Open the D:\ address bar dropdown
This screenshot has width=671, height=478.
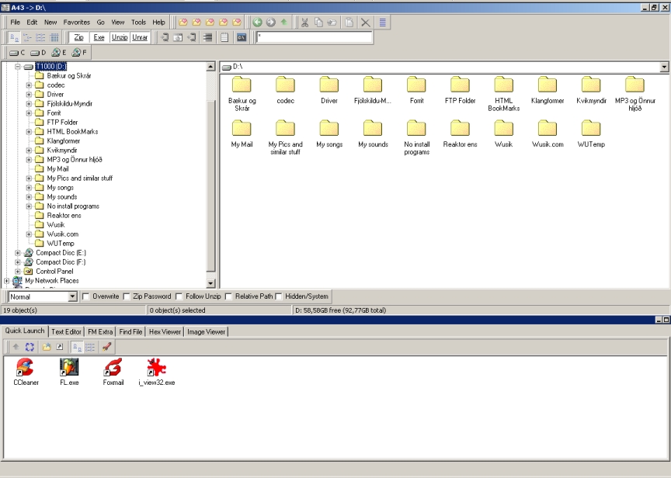(x=664, y=68)
